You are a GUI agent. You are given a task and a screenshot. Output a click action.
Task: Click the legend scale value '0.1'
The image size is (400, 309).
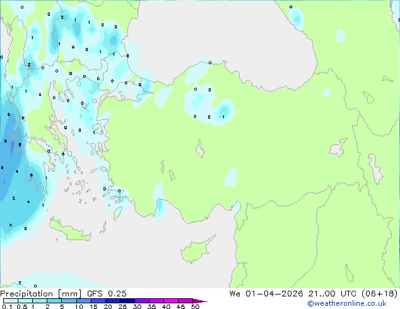click(7, 306)
